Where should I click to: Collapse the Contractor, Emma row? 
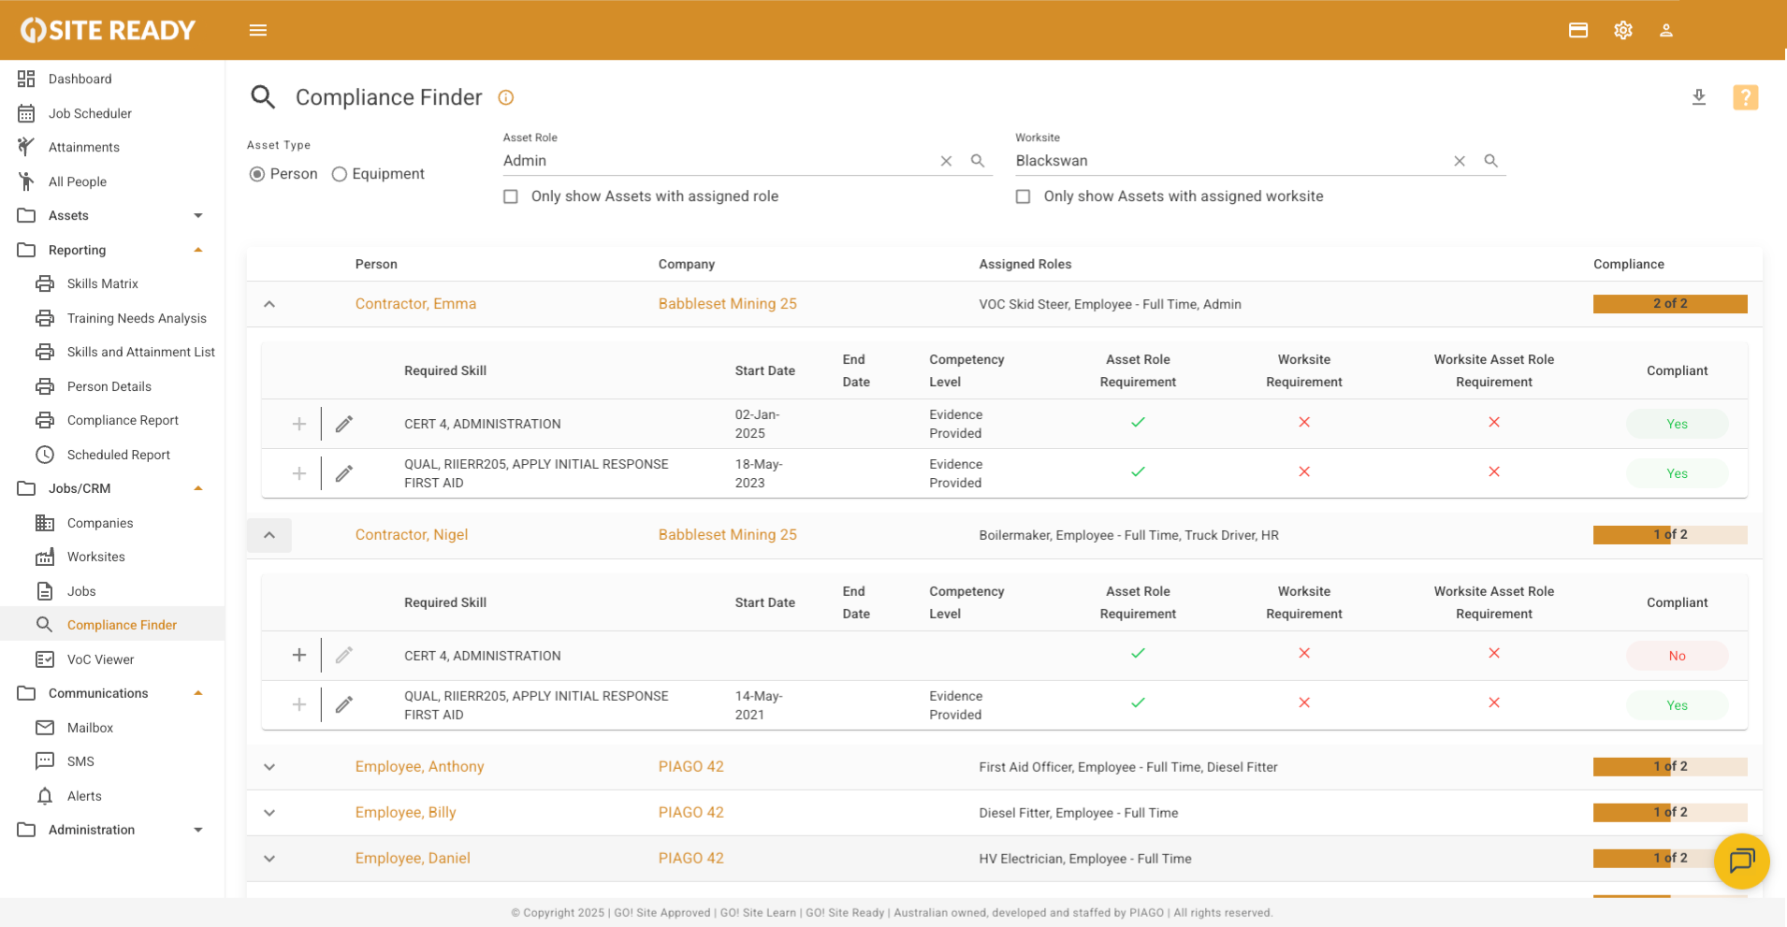click(269, 304)
